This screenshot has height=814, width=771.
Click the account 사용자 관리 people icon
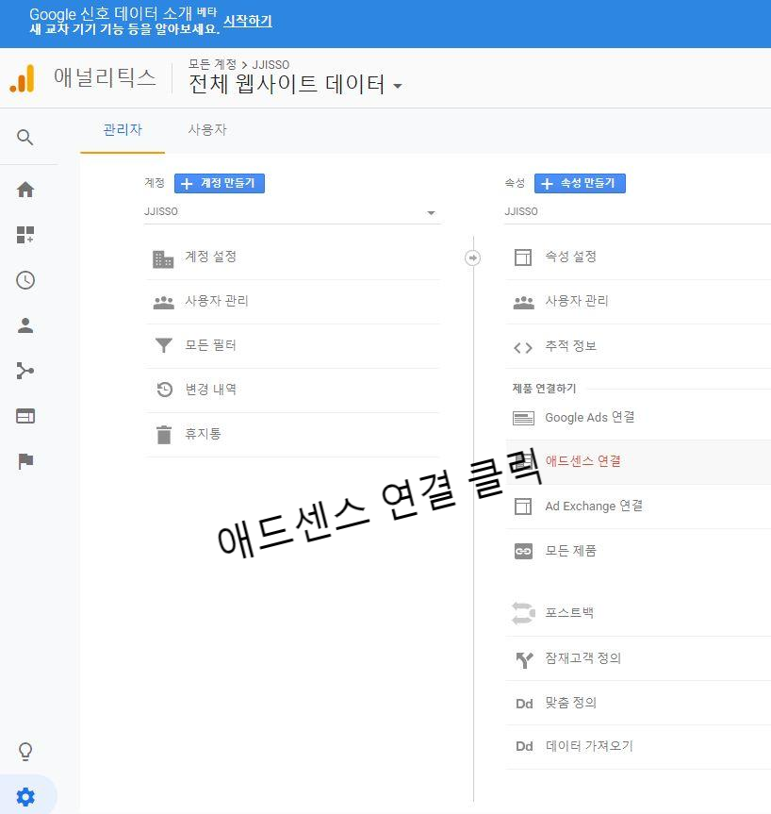tap(164, 302)
